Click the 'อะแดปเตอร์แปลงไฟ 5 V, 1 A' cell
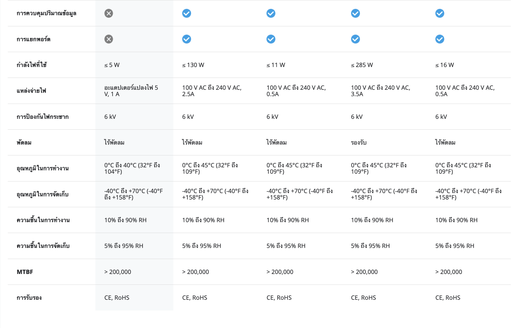Viewport: 518px width, 328px height. [x=131, y=91]
